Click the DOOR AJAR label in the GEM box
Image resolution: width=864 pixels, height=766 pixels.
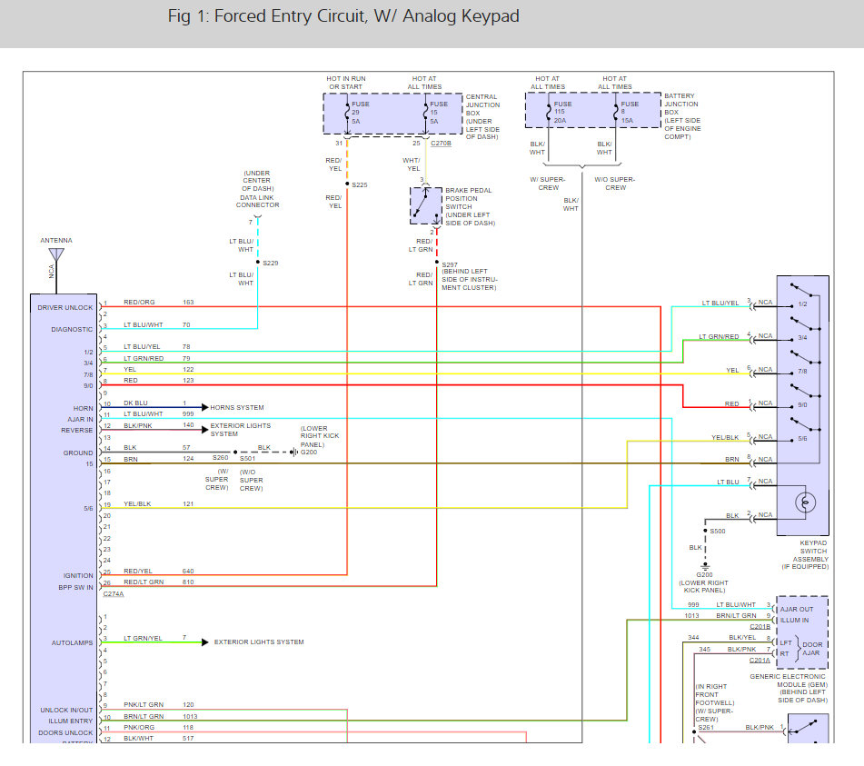pos(811,649)
